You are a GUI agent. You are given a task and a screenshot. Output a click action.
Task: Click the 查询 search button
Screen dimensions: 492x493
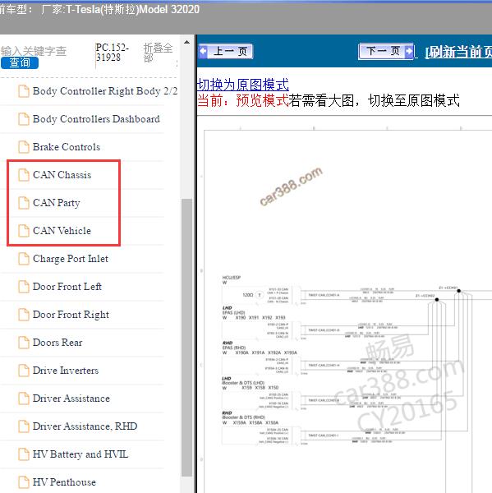coord(20,63)
